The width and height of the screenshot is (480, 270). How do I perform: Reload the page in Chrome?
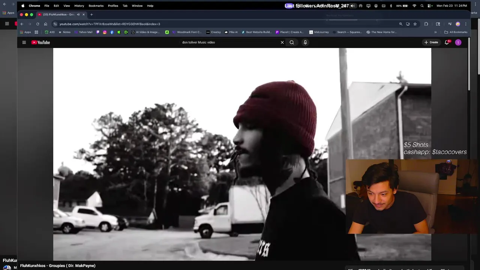tap(37, 24)
